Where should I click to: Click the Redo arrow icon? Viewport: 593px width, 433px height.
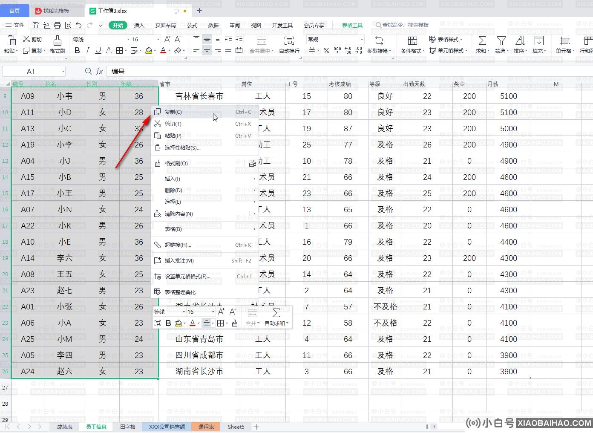(x=89, y=25)
